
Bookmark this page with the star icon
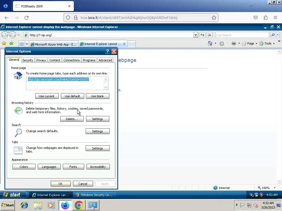tap(214, 18)
